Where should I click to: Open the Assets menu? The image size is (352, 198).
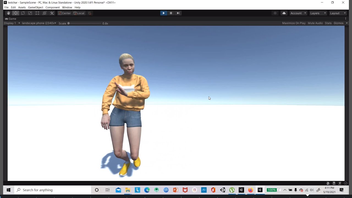coord(22,7)
